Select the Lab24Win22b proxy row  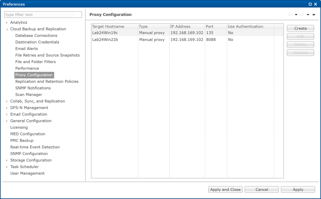[x=187, y=40]
